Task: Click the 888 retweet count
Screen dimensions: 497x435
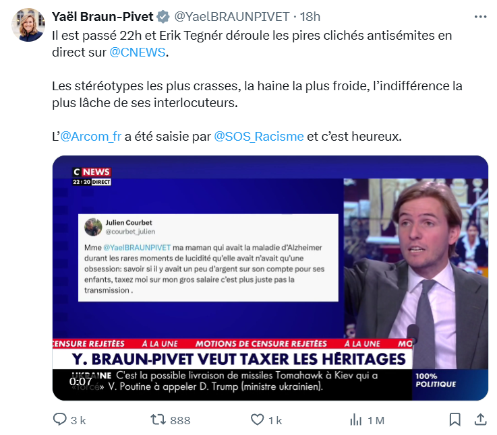Action: pyautogui.click(x=180, y=420)
